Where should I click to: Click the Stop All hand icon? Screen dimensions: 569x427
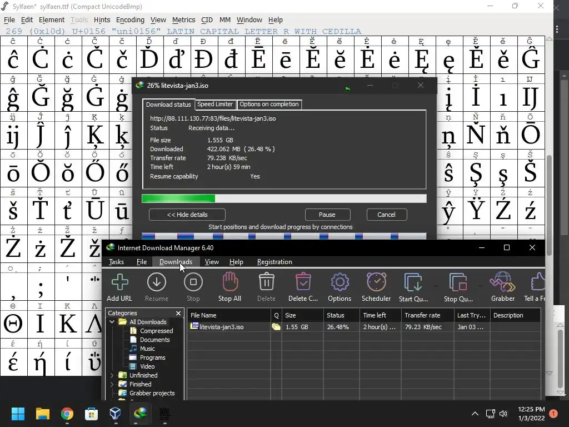(x=229, y=282)
